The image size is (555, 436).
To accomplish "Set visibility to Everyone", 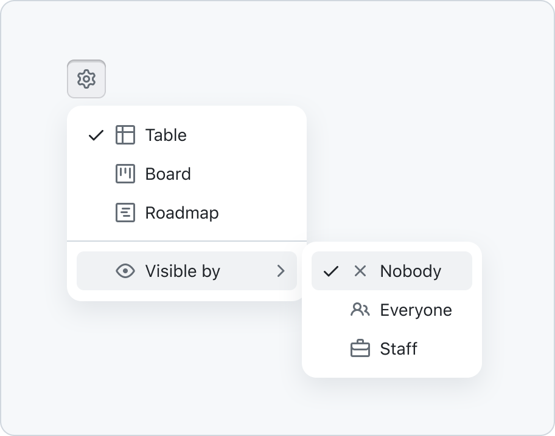I will tap(392, 310).
